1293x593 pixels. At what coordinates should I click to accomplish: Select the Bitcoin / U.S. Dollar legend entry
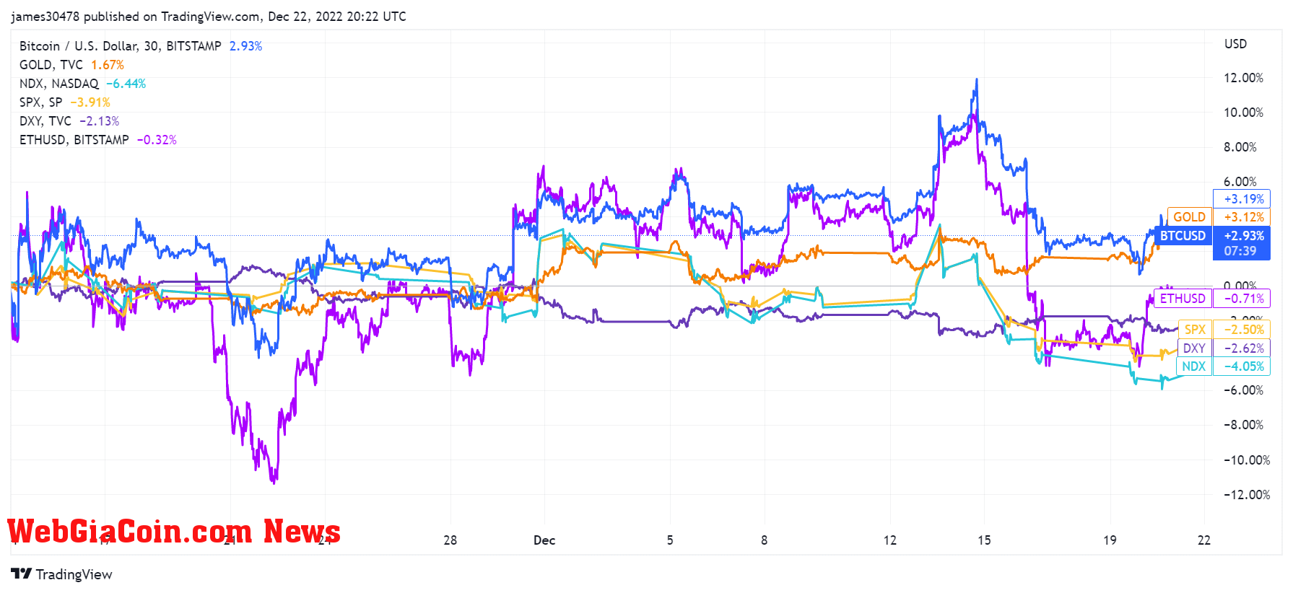pyautogui.click(x=121, y=46)
